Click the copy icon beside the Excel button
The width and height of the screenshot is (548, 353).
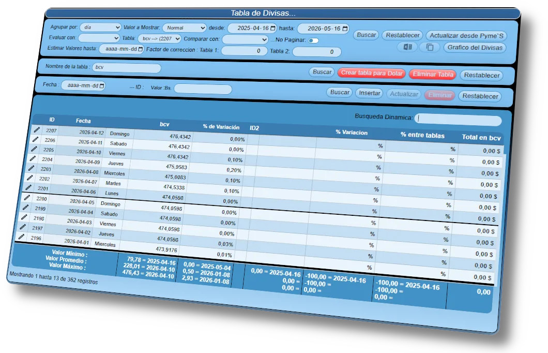point(429,47)
